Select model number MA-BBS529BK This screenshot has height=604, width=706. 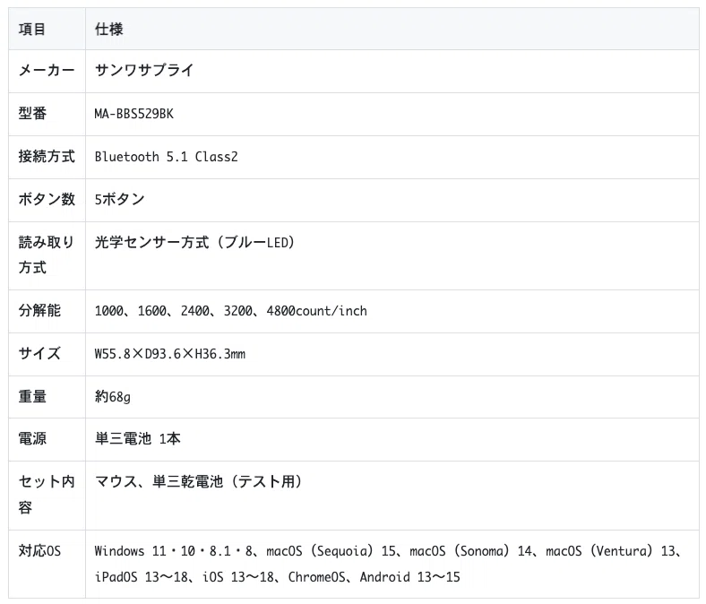133,114
